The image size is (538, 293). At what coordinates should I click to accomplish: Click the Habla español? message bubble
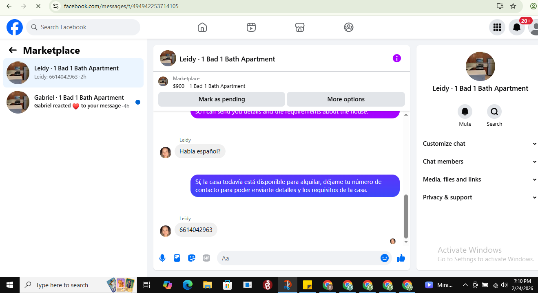point(200,151)
